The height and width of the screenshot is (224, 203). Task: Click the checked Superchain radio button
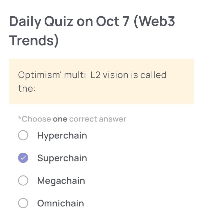(x=23, y=158)
